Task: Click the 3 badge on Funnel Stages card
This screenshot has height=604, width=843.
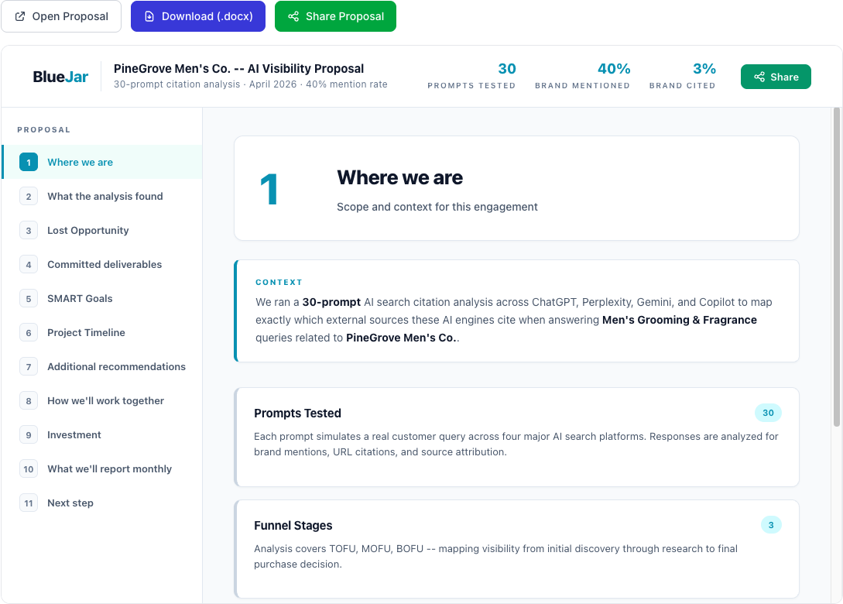Action: point(771,525)
